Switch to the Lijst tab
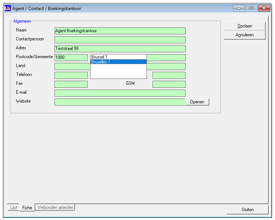Image resolution: width=275 pixels, height=220 pixels. [x=13, y=207]
